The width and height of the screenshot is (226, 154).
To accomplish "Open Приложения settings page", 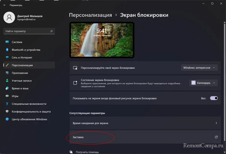I will coord(20,73).
